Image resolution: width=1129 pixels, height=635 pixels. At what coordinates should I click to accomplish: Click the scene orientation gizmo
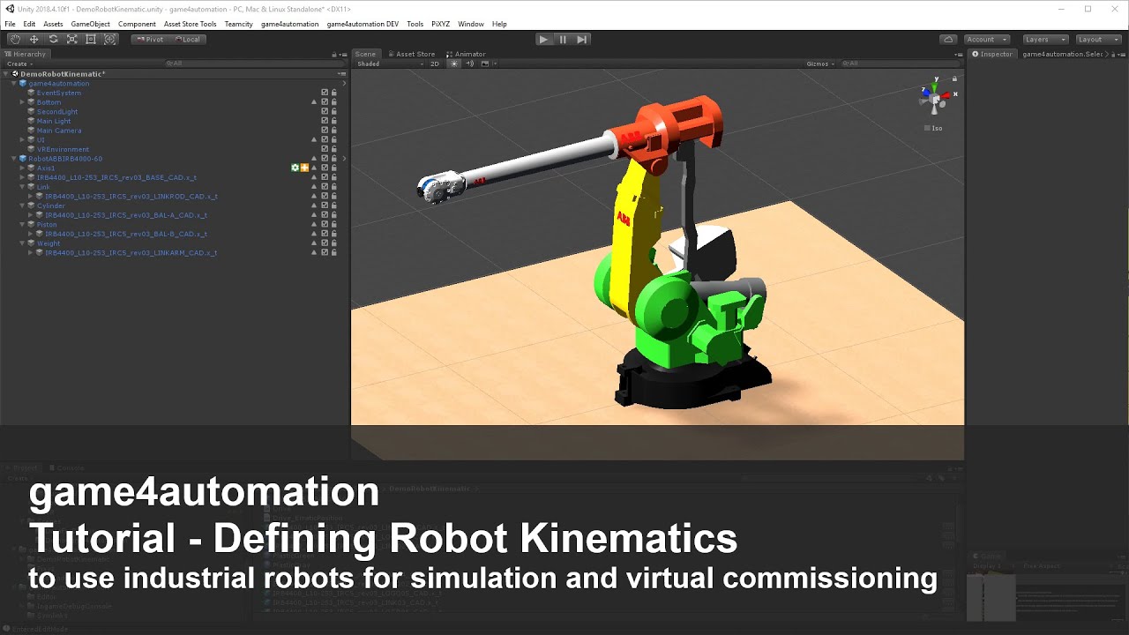coord(935,98)
